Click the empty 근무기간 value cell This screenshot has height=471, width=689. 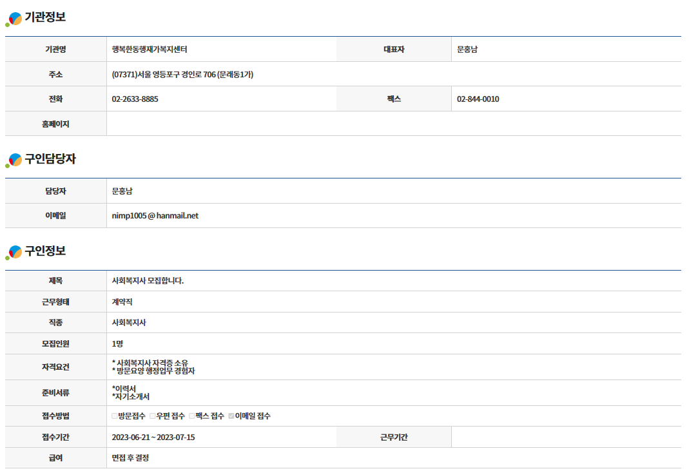(565, 437)
